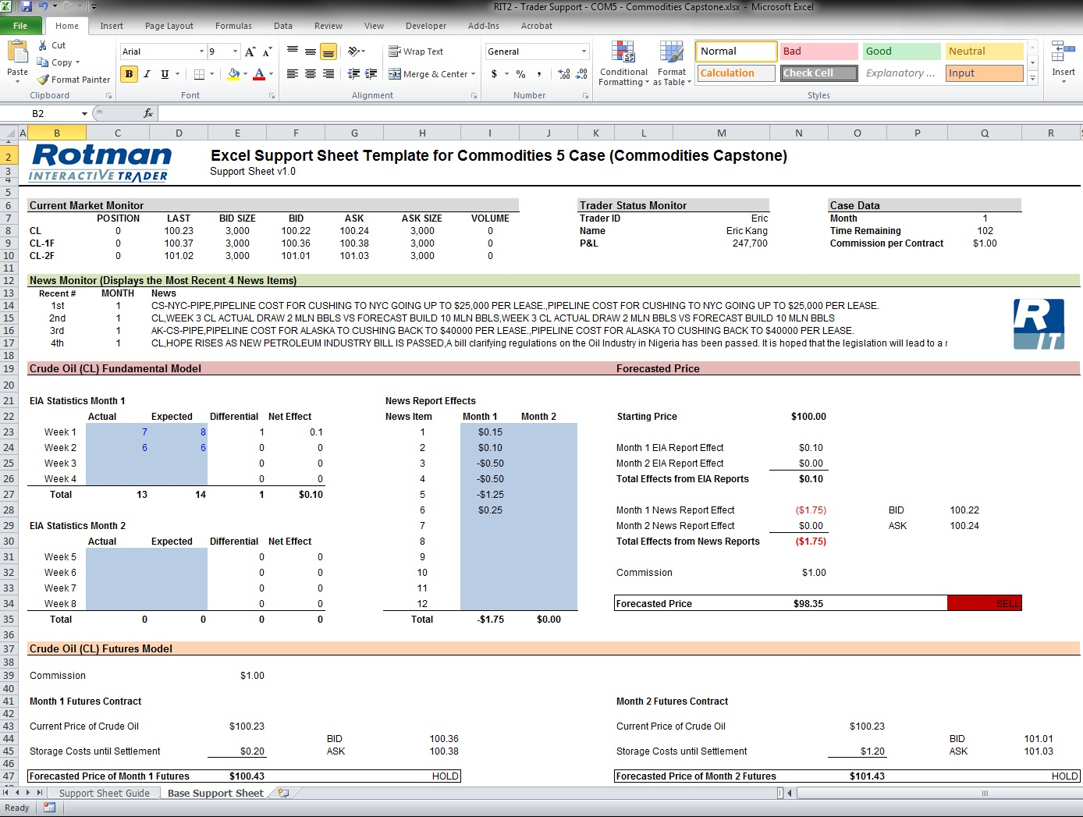
Task: Expand the General number format dropdown
Action: tap(584, 52)
